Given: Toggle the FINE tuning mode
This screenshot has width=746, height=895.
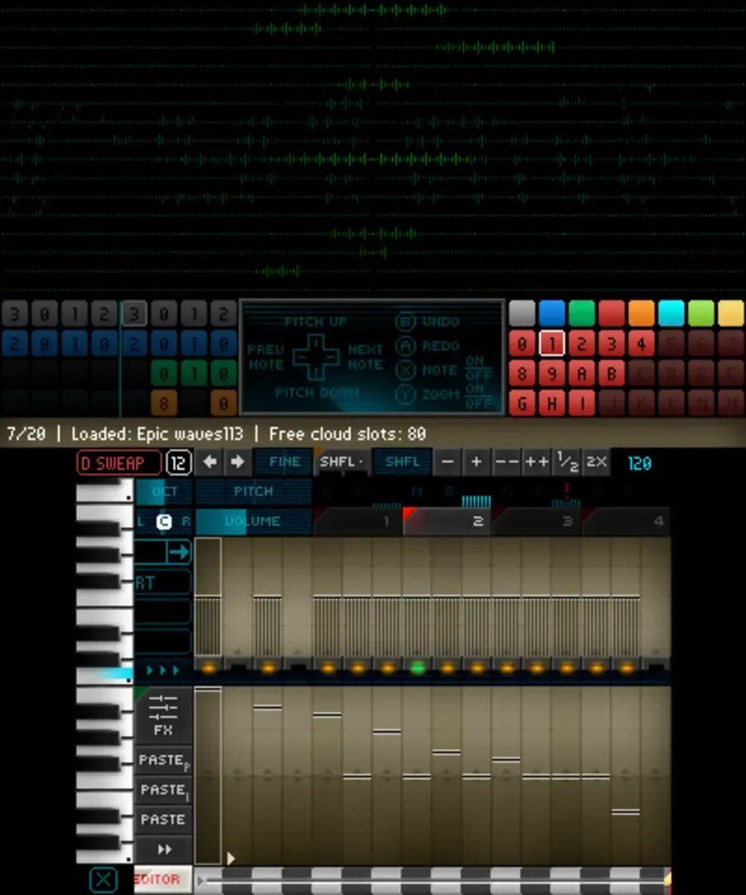Looking at the screenshot, I should coord(283,462).
